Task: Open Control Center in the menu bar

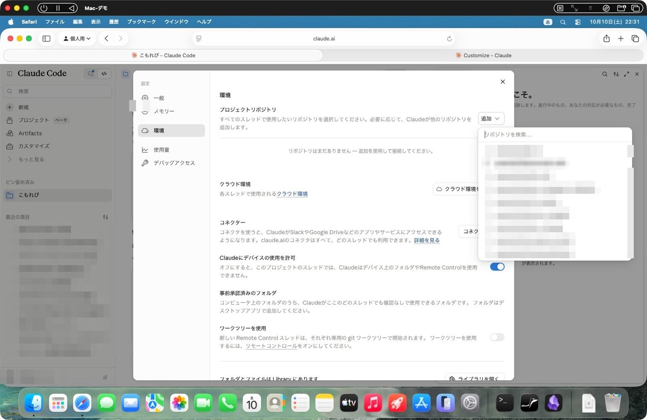Action: pos(577,22)
